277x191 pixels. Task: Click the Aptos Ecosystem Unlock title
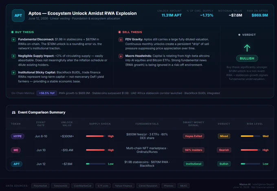(x=83, y=13)
